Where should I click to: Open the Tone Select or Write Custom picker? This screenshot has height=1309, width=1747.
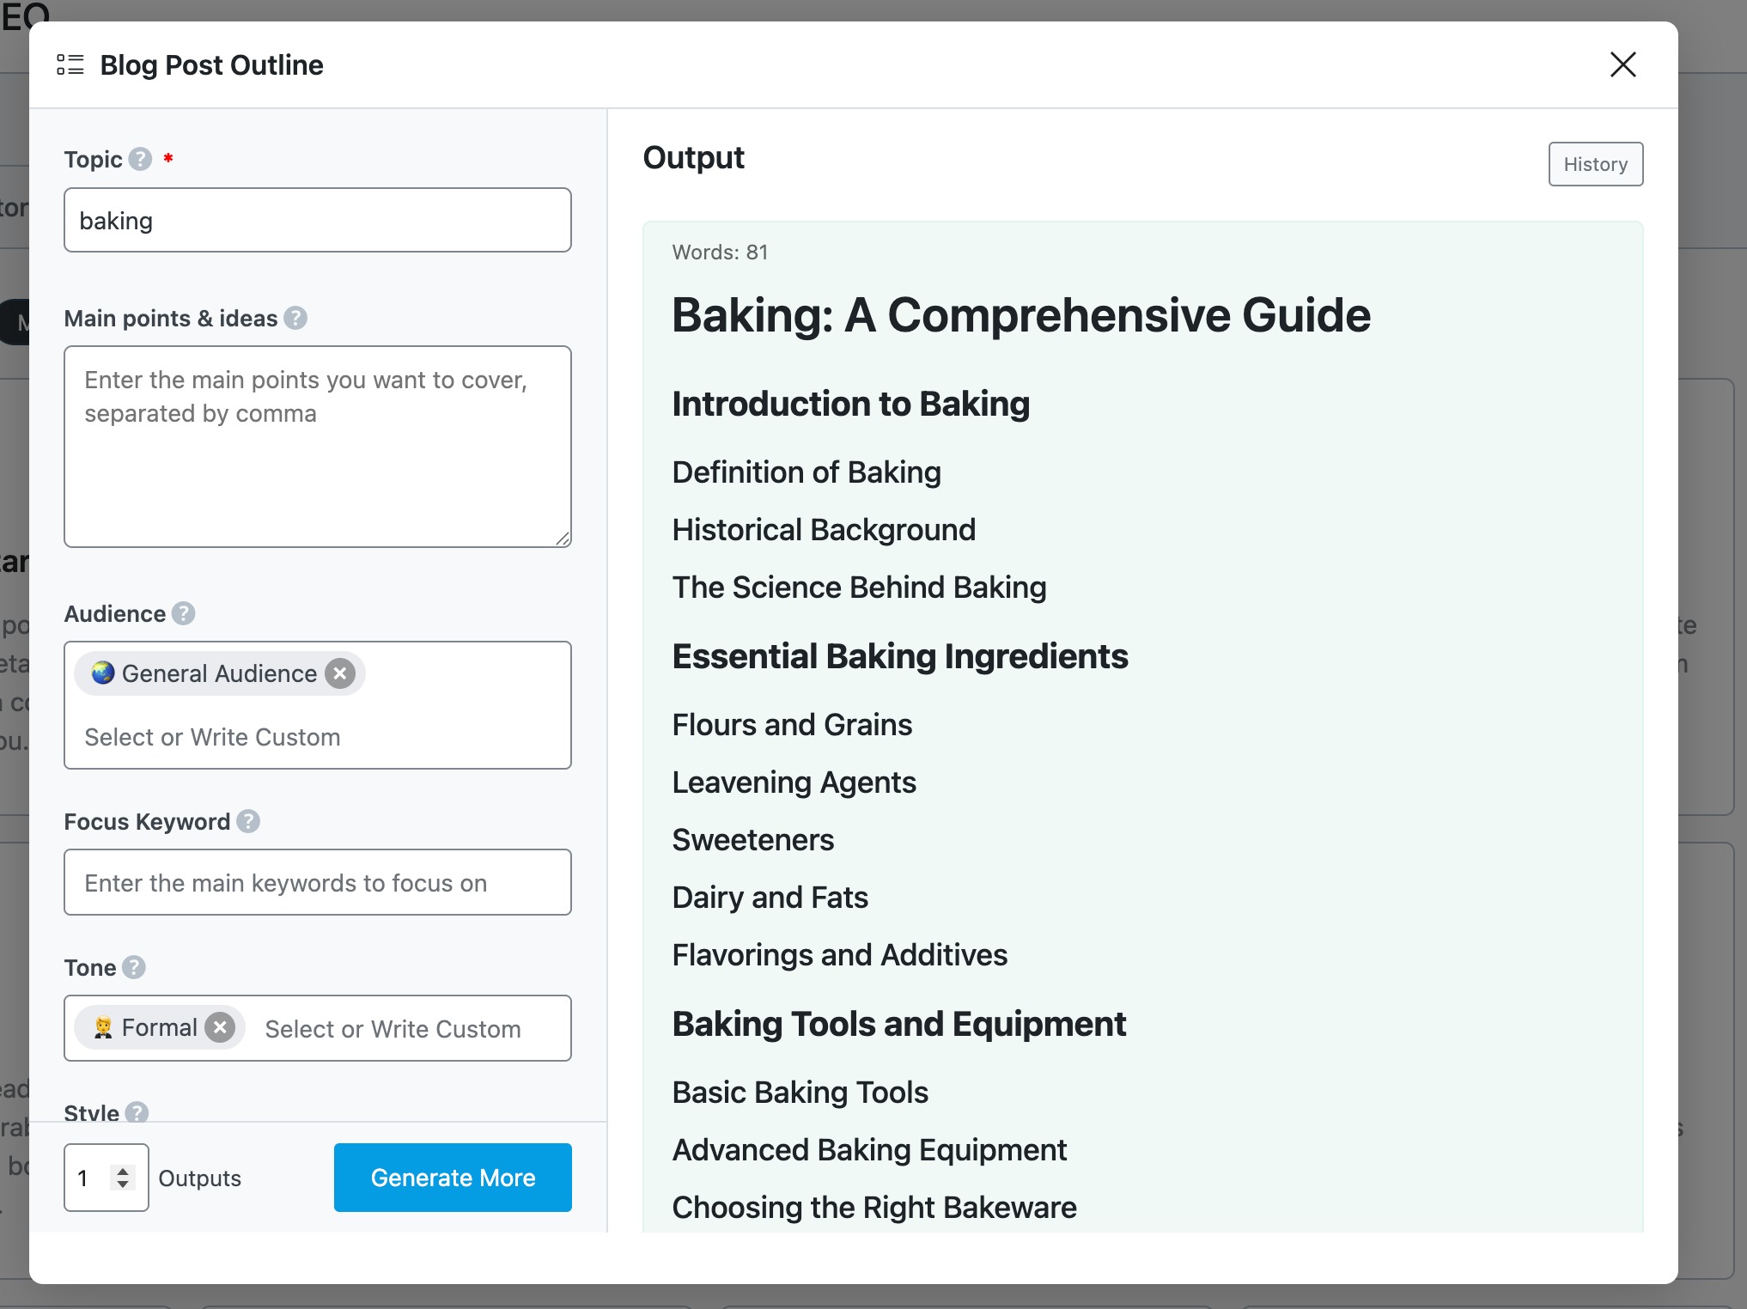[x=393, y=1028]
